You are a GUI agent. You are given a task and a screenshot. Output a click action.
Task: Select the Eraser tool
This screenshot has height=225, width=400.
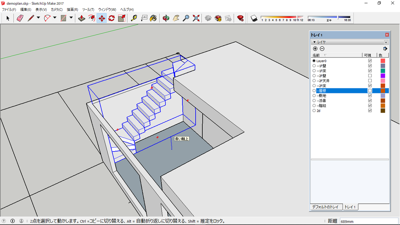(x=20, y=18)
